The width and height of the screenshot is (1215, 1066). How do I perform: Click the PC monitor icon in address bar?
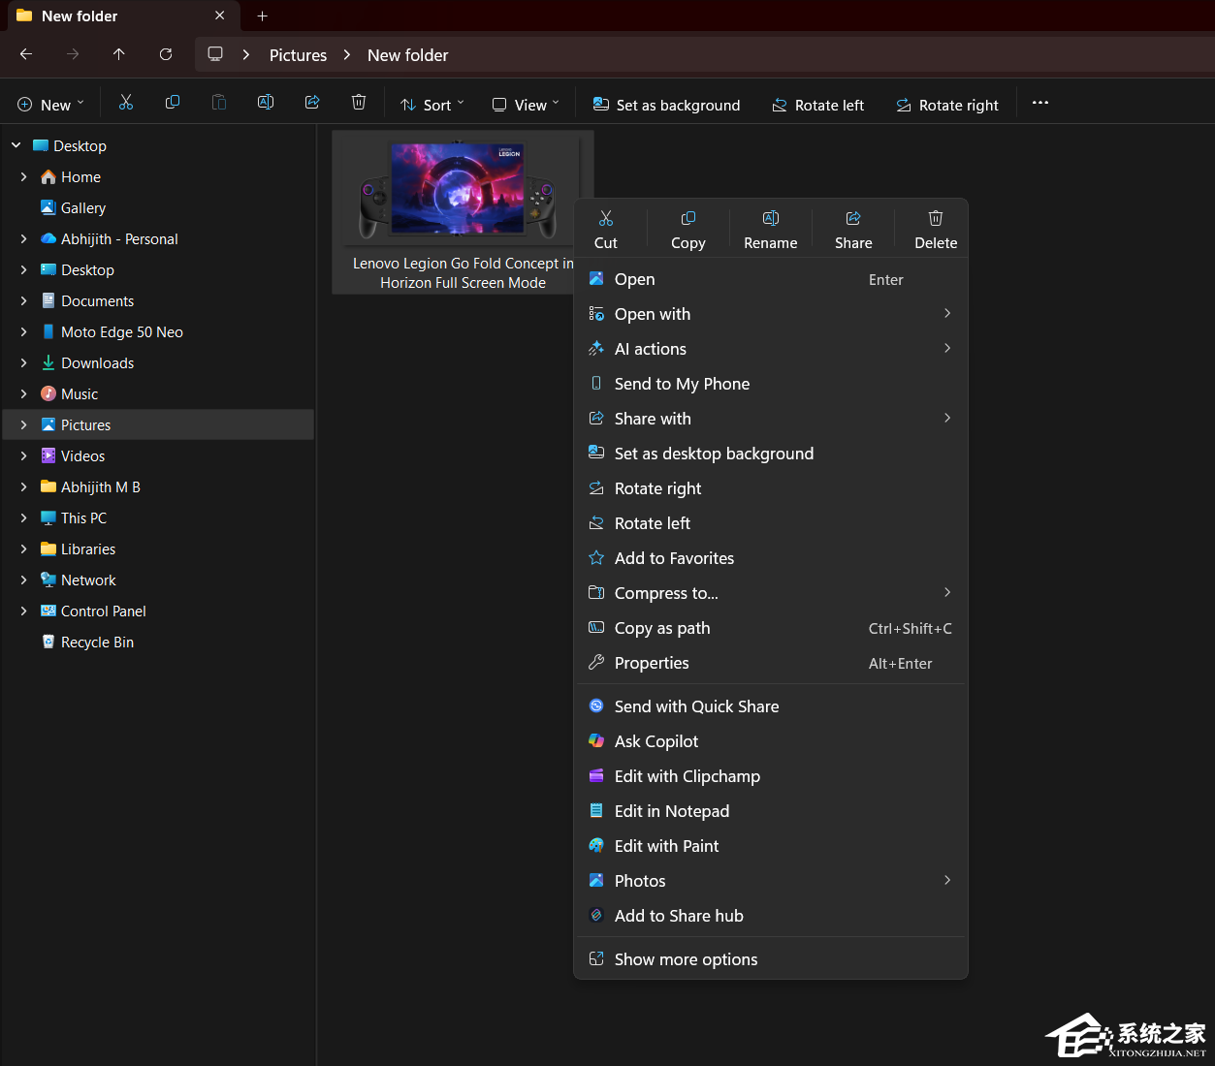(x=215, y=54)
